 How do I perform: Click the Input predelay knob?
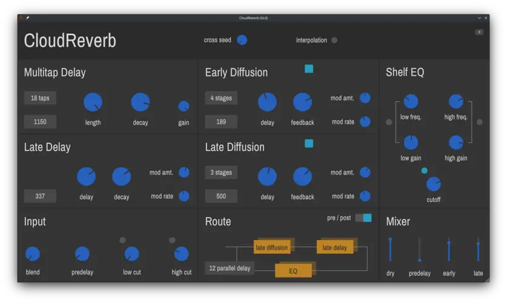tap(82, 254)
